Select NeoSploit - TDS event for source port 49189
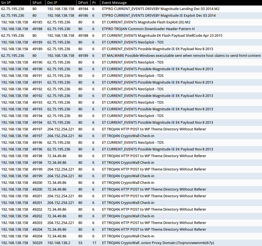 [131, 42]
